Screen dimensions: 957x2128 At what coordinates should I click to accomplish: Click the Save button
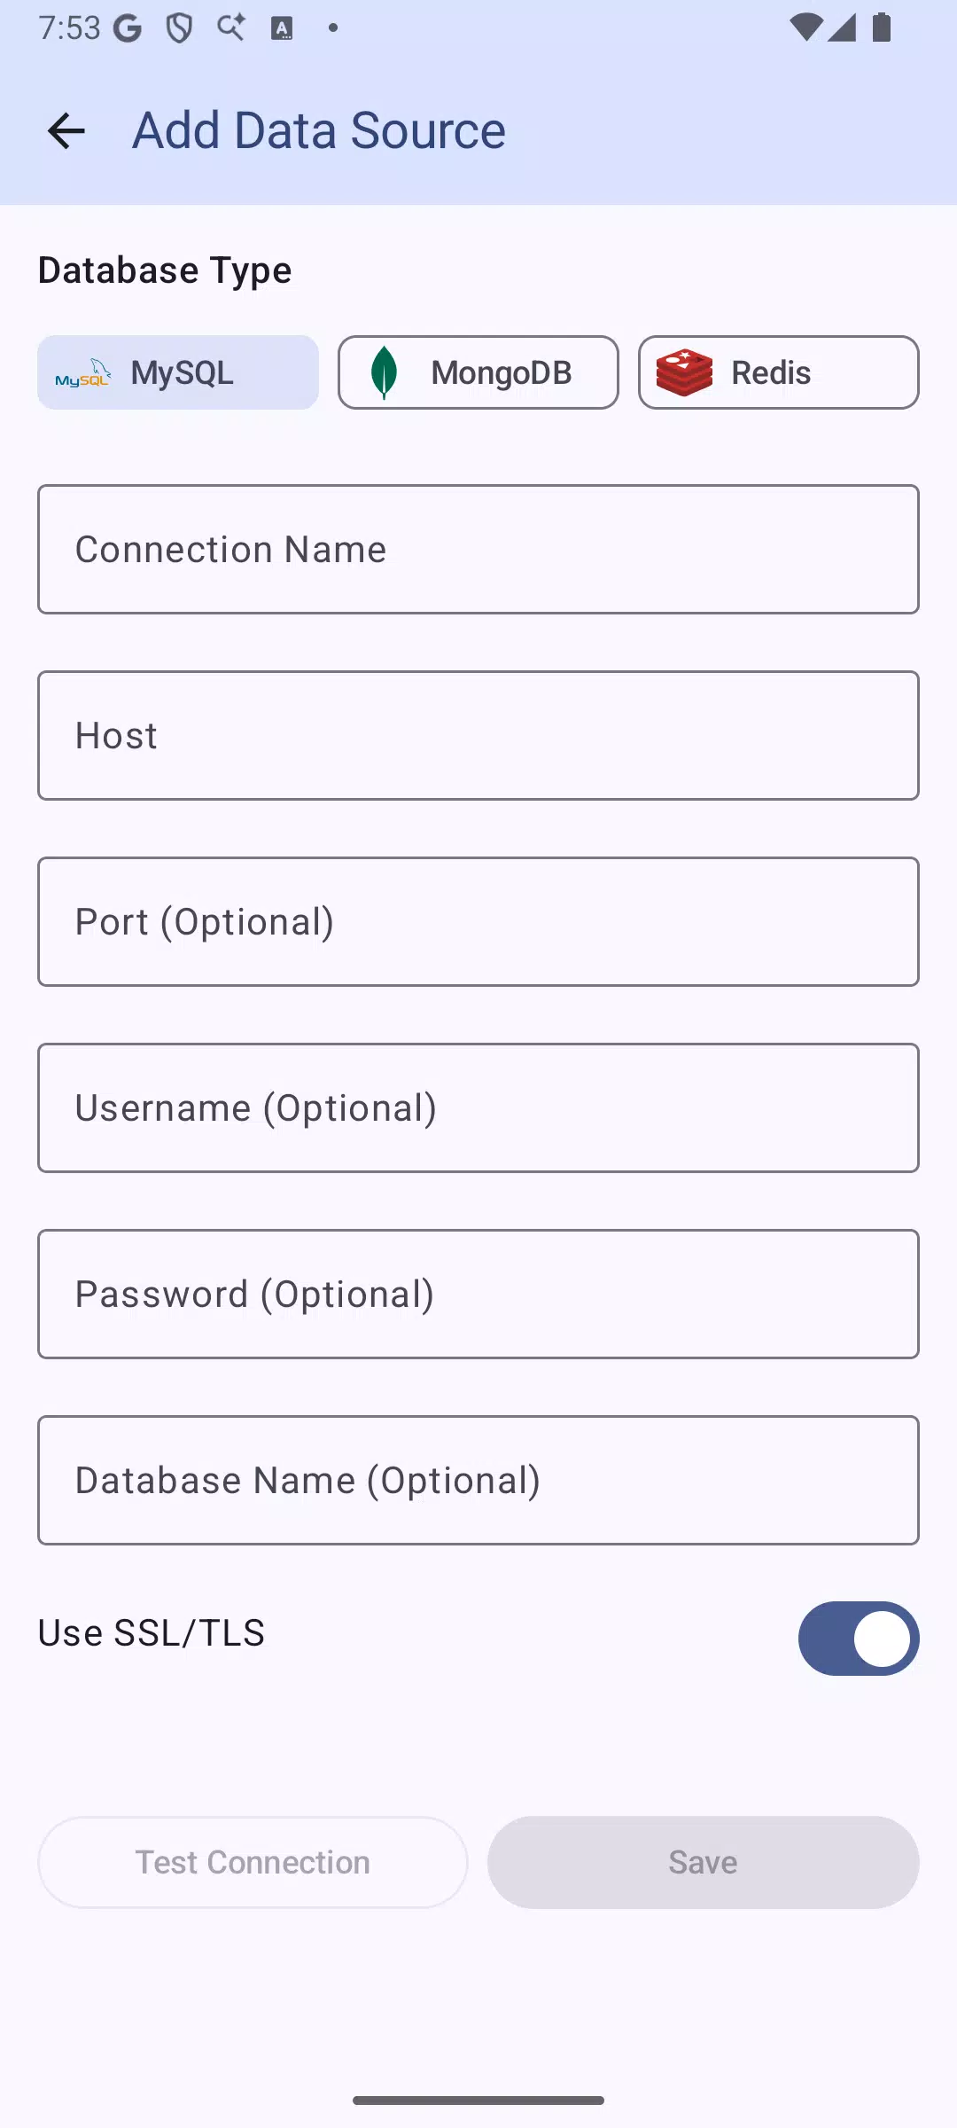704,1862
